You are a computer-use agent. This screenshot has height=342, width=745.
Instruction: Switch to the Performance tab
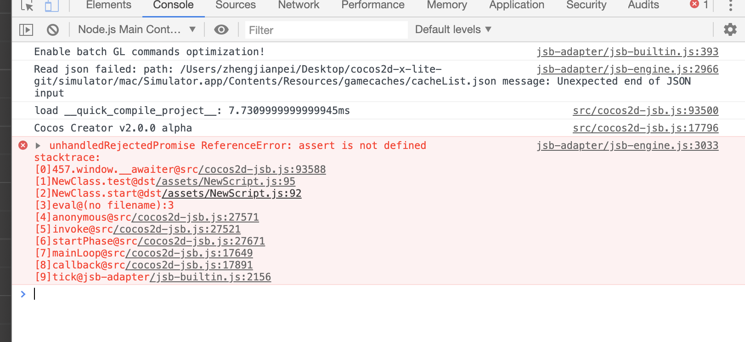[x=372, y=5]
